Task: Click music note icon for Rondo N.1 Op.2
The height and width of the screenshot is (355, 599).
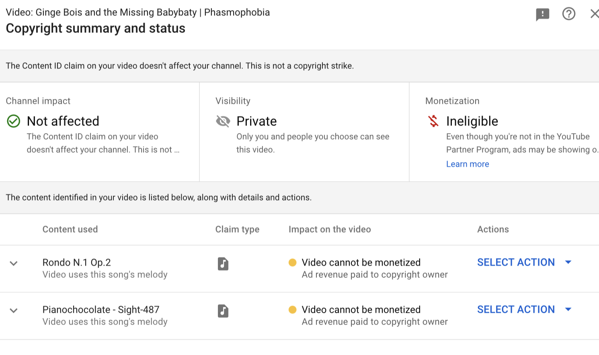Action: (223, 264)
